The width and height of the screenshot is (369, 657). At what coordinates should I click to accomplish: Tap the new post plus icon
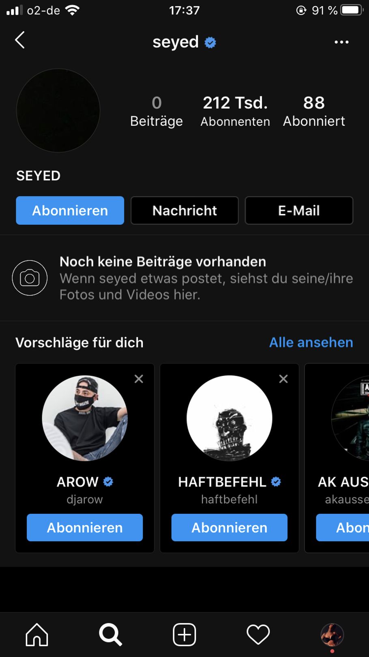coord(184,634)
